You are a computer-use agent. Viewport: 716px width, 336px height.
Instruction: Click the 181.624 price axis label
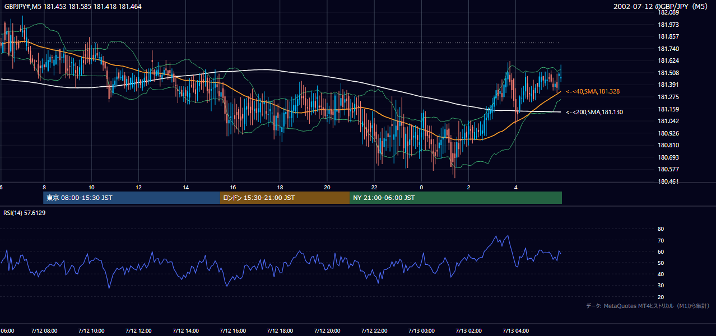[668, 60]
